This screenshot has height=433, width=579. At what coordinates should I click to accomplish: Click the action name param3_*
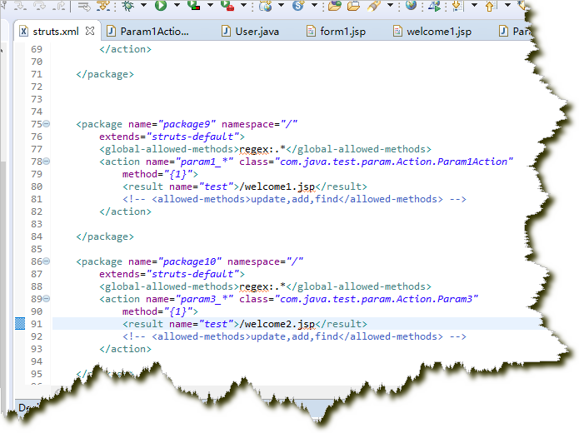pyautogui.click(x=204, y=299)
